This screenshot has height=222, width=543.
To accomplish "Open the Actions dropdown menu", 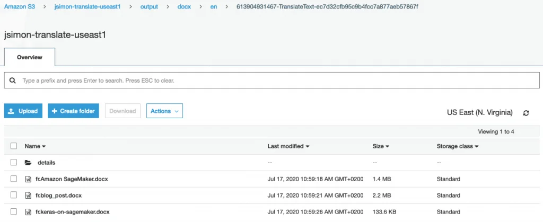I will point(164,111).
